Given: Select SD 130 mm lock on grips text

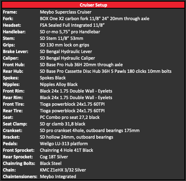Looking at the screenshot, I should pos(65,45).
